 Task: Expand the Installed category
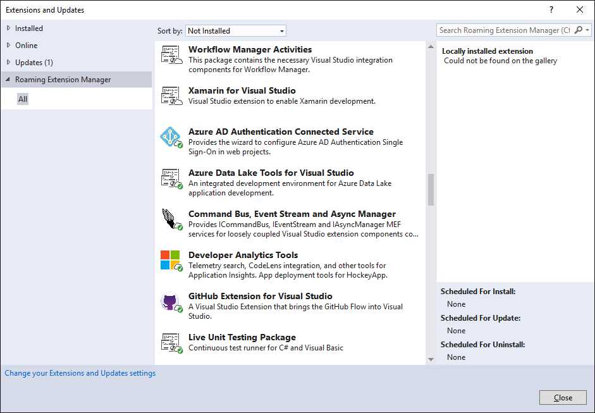click(8, 28)
